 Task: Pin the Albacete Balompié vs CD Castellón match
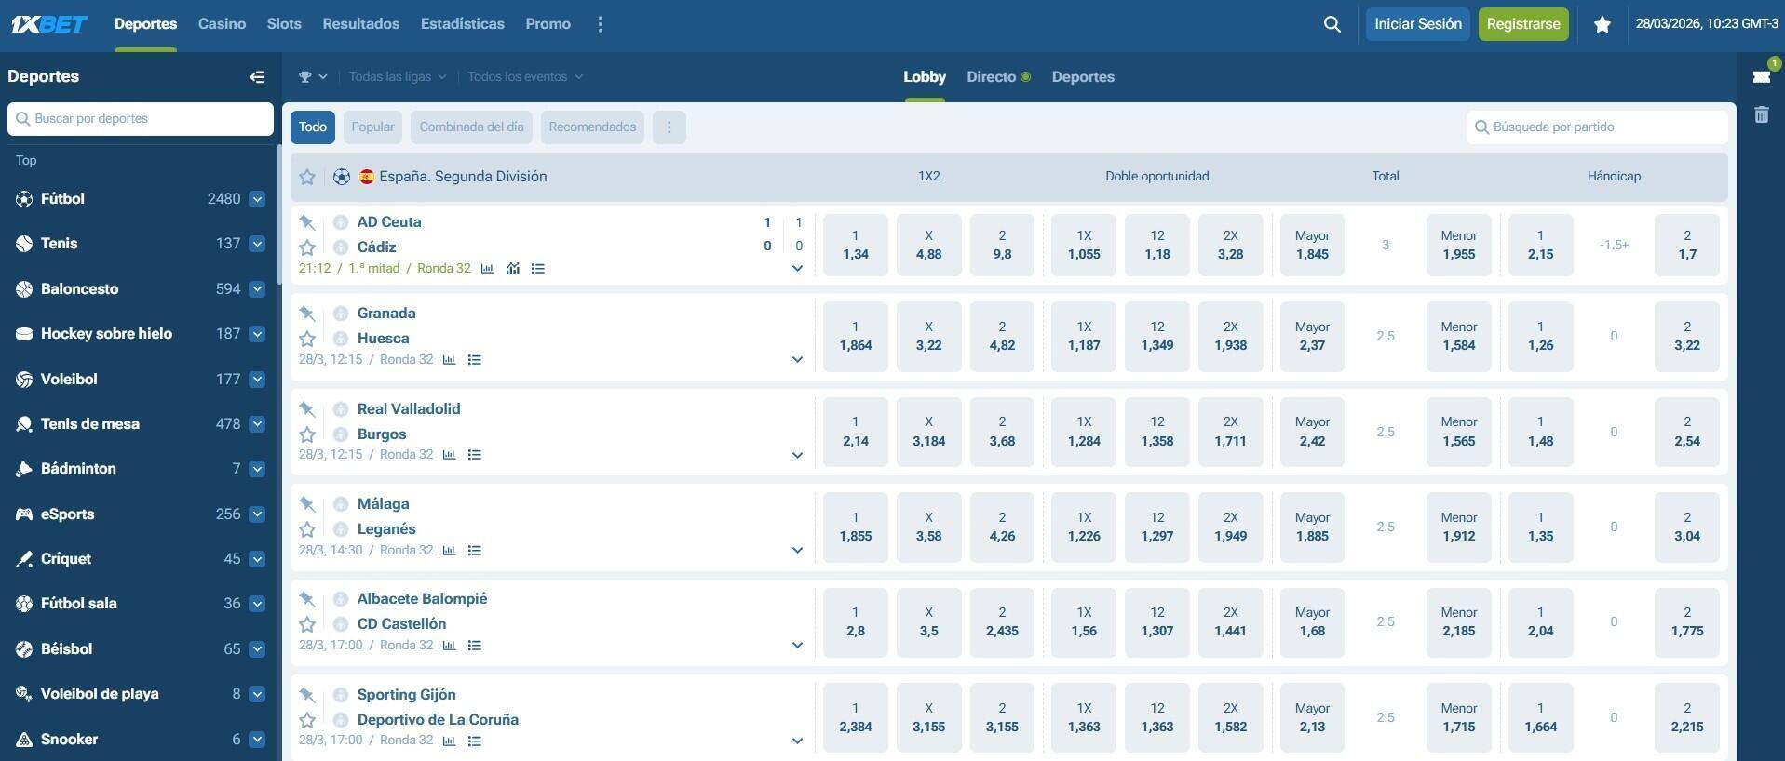pos(306,598)
